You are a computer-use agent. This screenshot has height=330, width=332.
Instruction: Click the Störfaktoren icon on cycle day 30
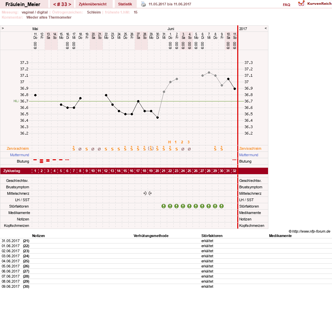(221, 206)
